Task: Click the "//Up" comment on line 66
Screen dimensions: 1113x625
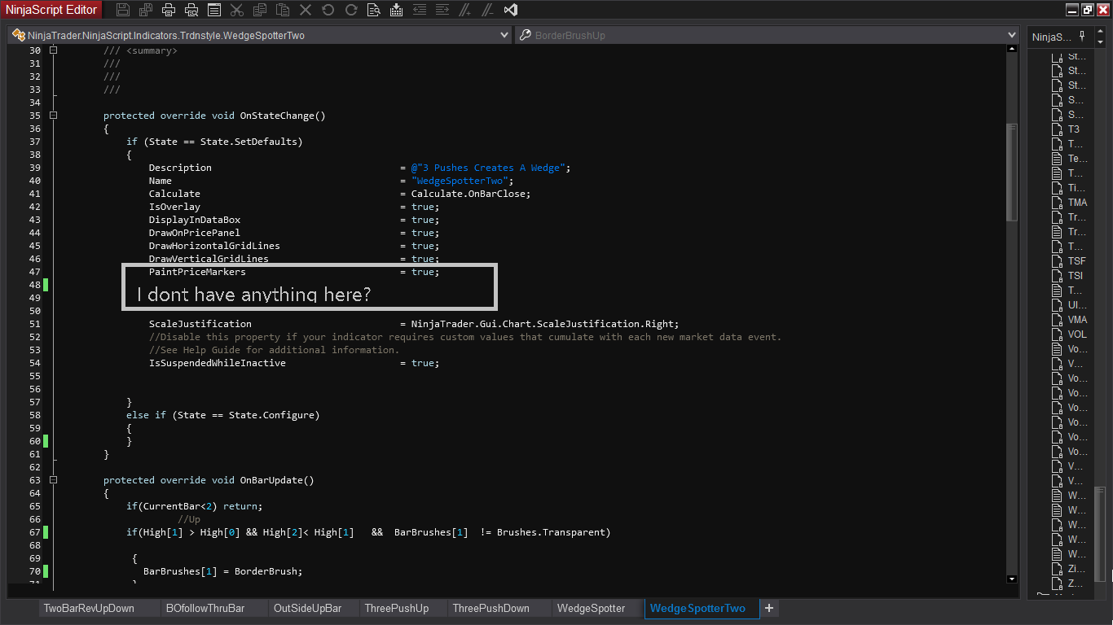Action: click(189, 519)
